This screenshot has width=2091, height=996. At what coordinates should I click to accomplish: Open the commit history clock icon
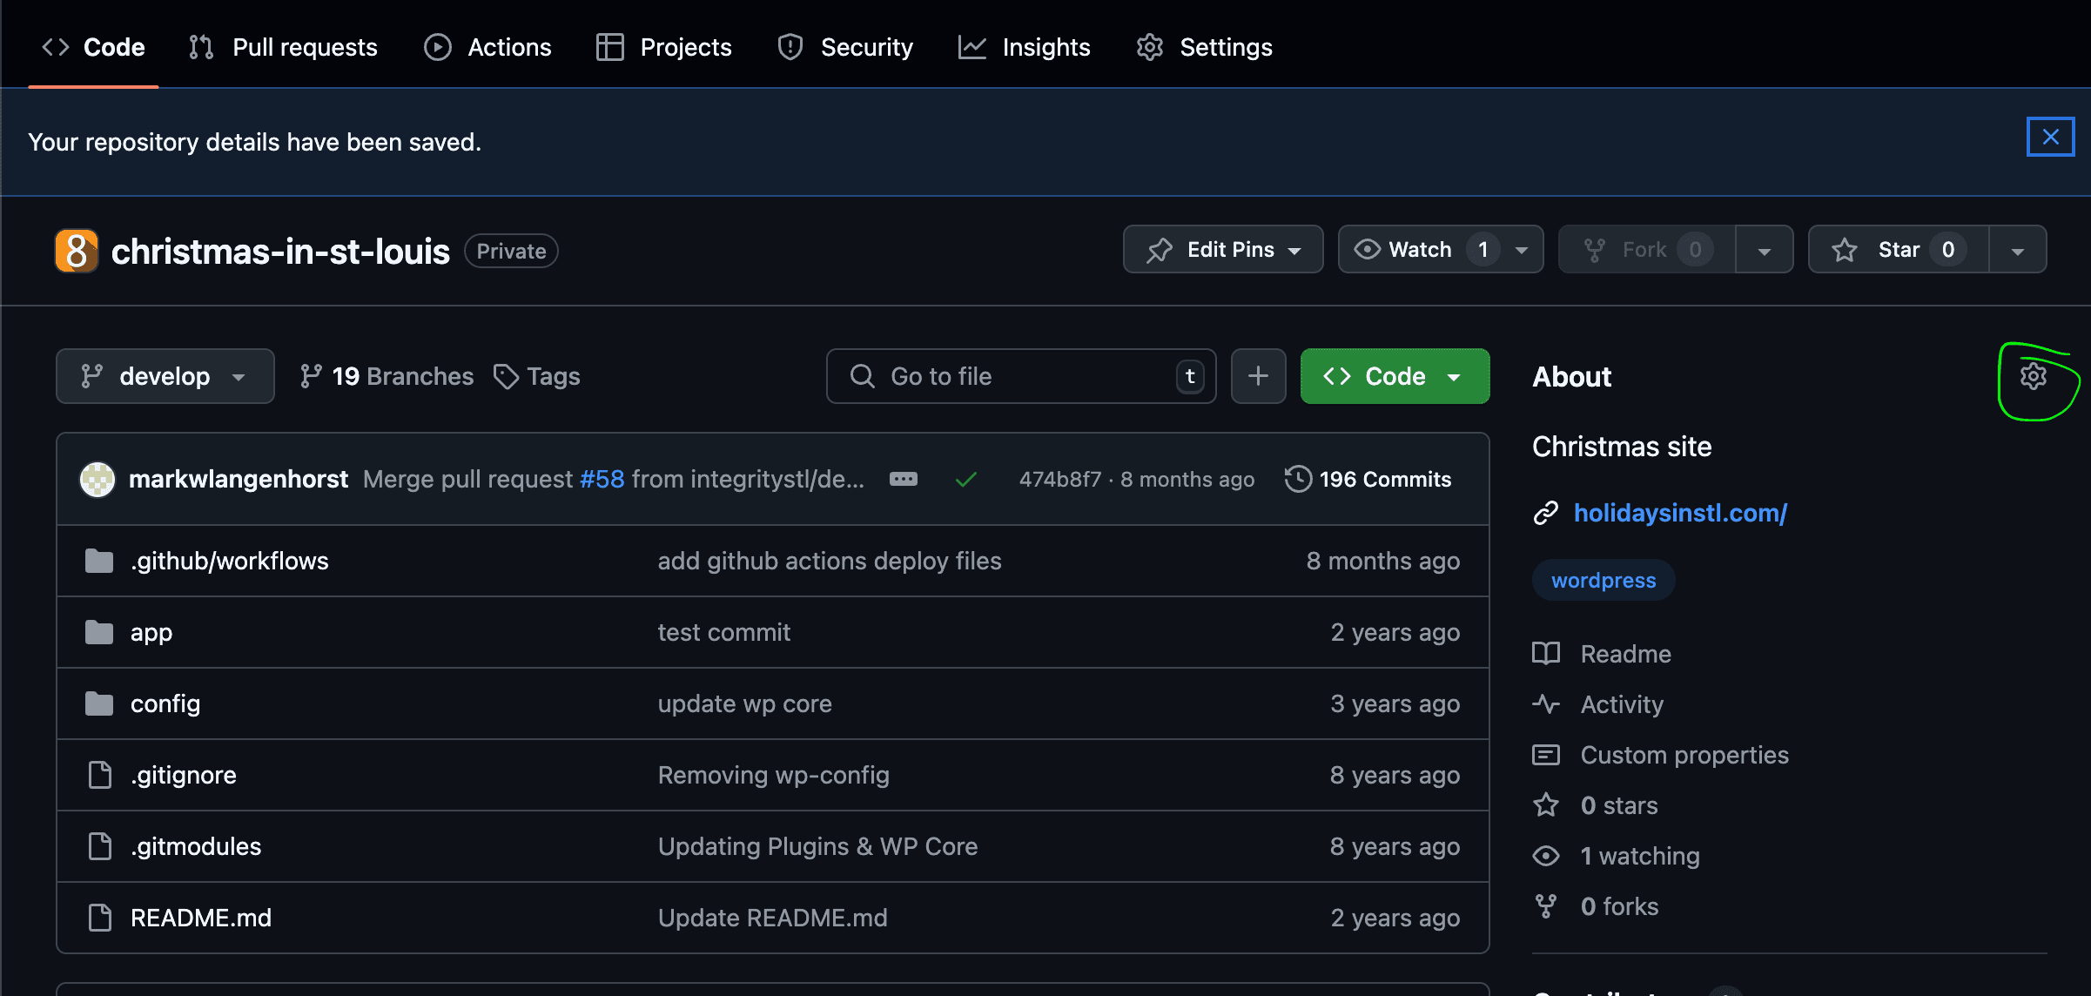(1298, 478)
